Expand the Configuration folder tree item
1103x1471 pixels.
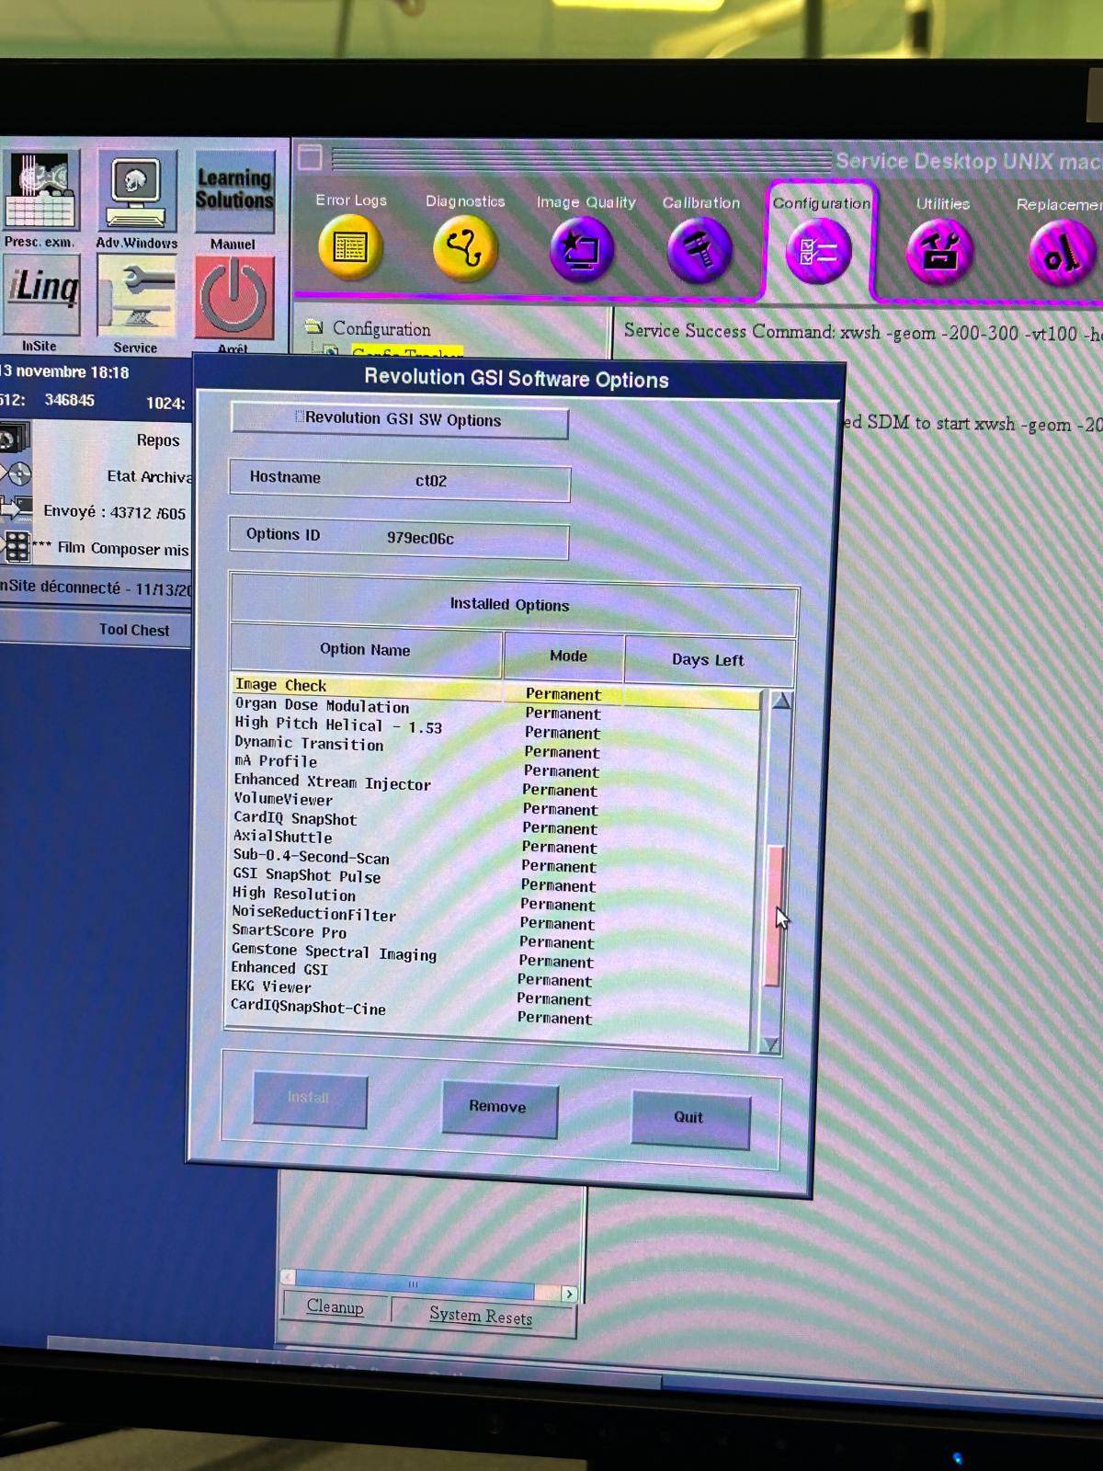coord(314,327)
